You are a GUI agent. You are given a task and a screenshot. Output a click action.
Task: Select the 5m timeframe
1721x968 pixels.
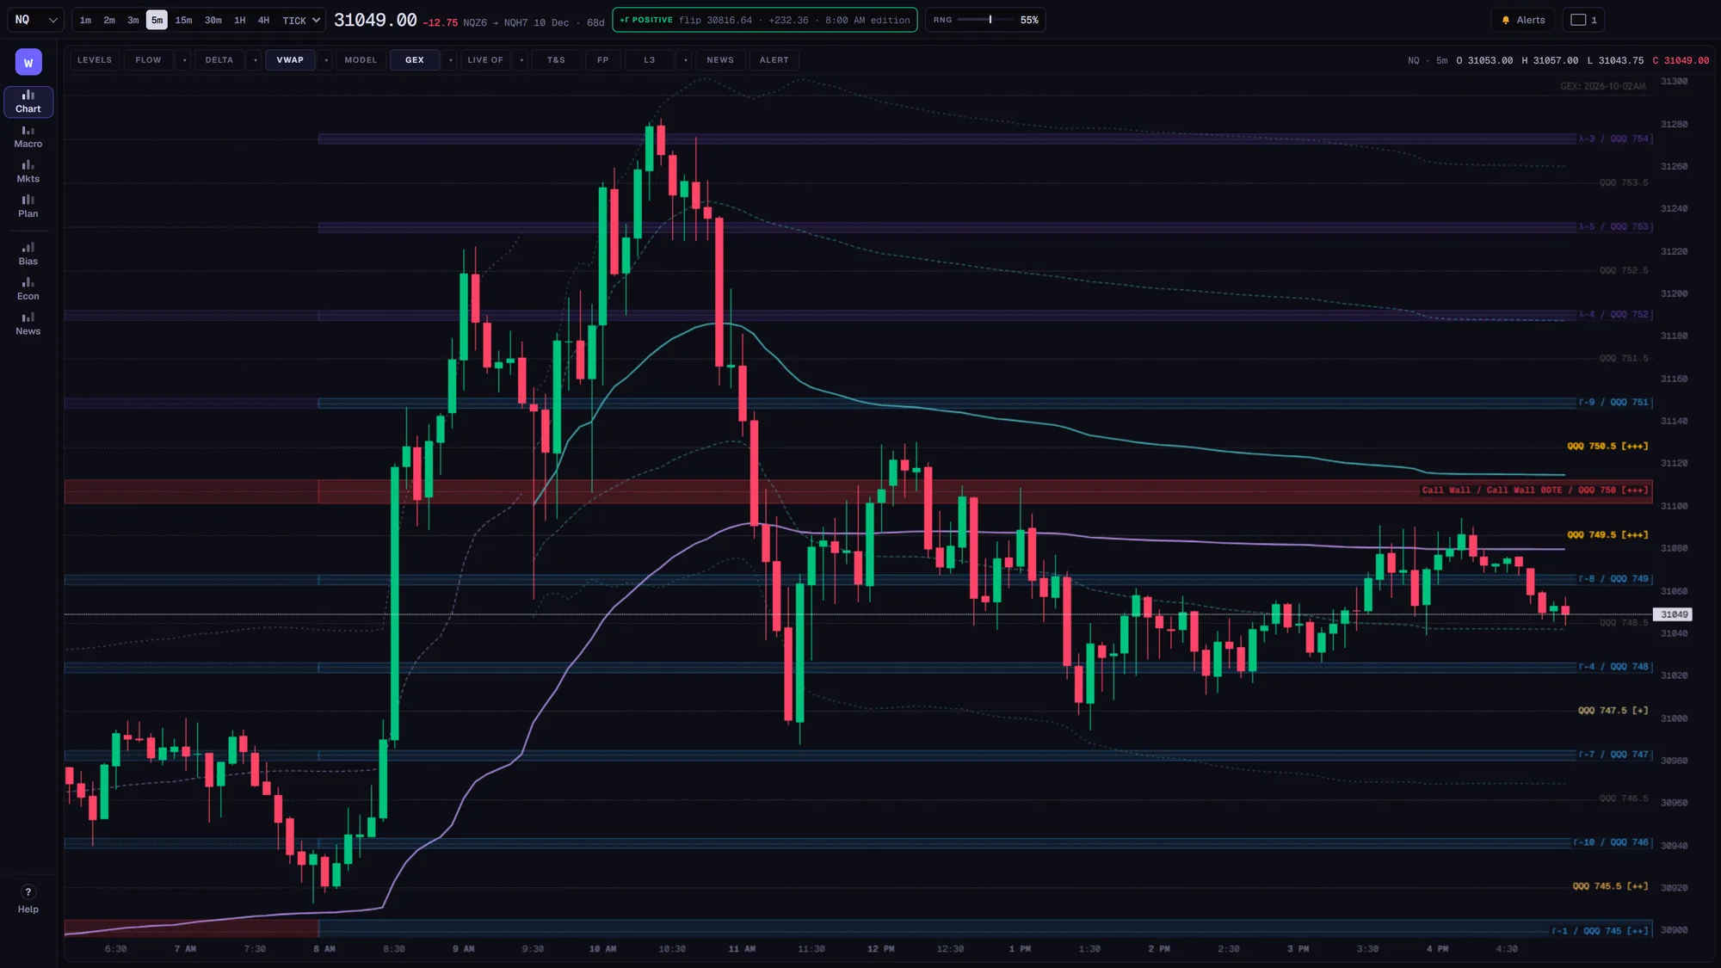pos(157,20)
